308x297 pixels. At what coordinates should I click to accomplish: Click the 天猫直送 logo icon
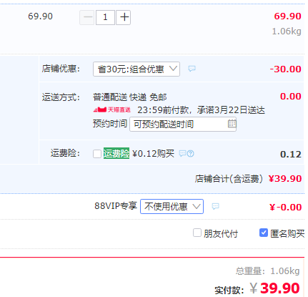[x=111, y=109]
